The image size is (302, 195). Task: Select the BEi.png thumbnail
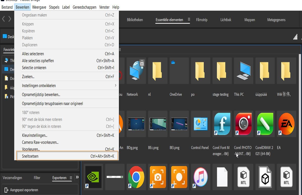pyautogui.click(x=179, y=124)
